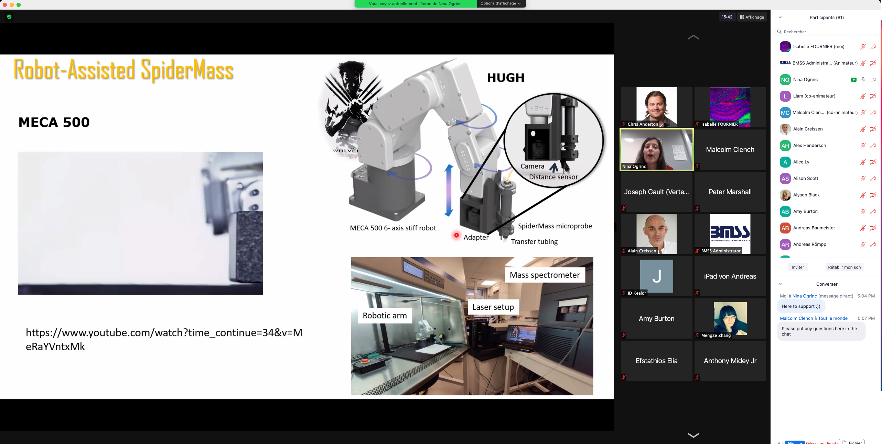This screenshot has height=444, width=882.
Task: Open chat recipient dropdown showing Nin
Action: click(795, 442)
